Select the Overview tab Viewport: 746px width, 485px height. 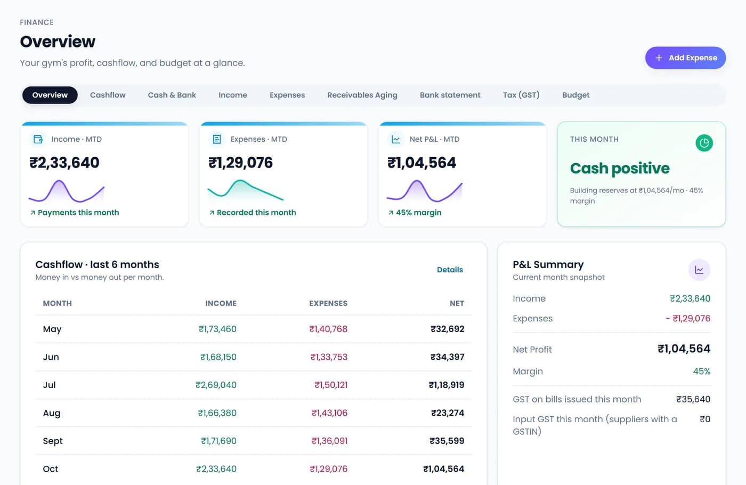(x=50, y=95)
